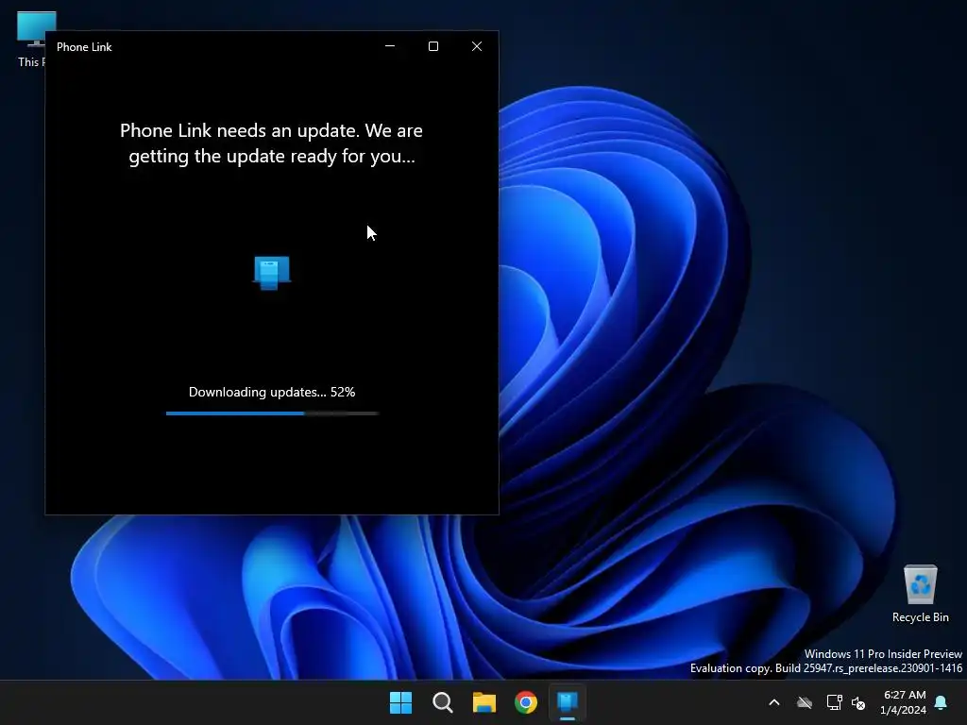Click the OneDrive cloud tray icon
The width and height of the screenshot is (967, 725).
pos(805,702)
